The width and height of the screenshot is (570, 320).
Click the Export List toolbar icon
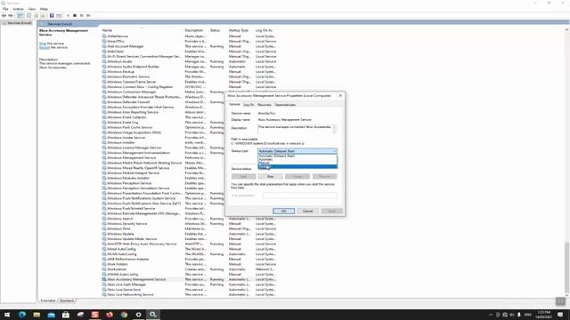coord(43,16)
